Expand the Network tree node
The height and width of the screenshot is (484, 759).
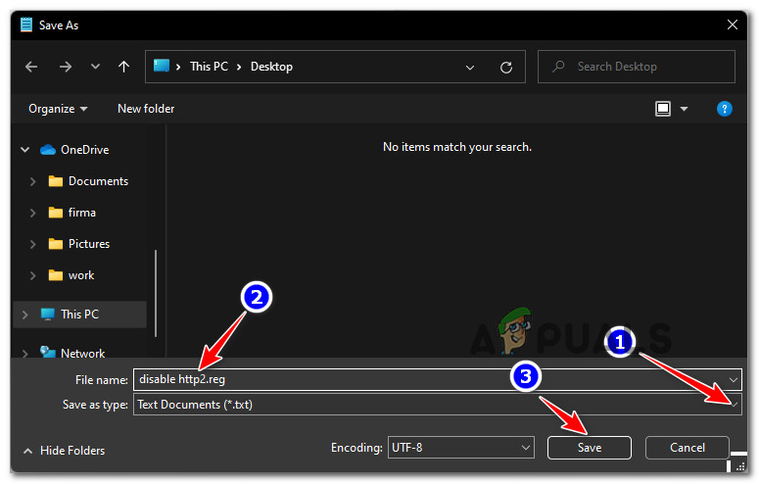pyautogui.click(x=24, y=353)
